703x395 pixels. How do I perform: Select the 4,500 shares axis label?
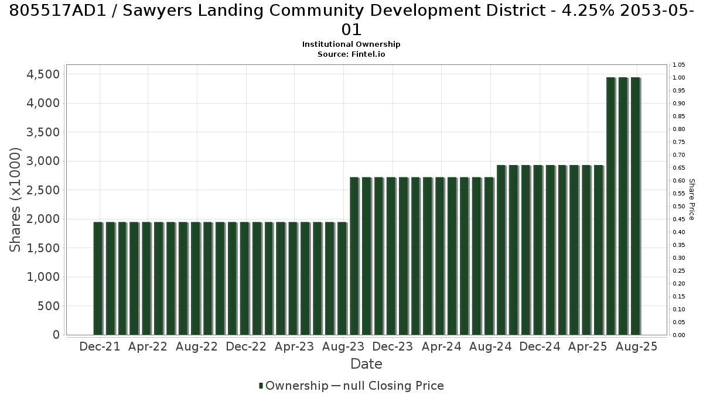pos(43,74)
